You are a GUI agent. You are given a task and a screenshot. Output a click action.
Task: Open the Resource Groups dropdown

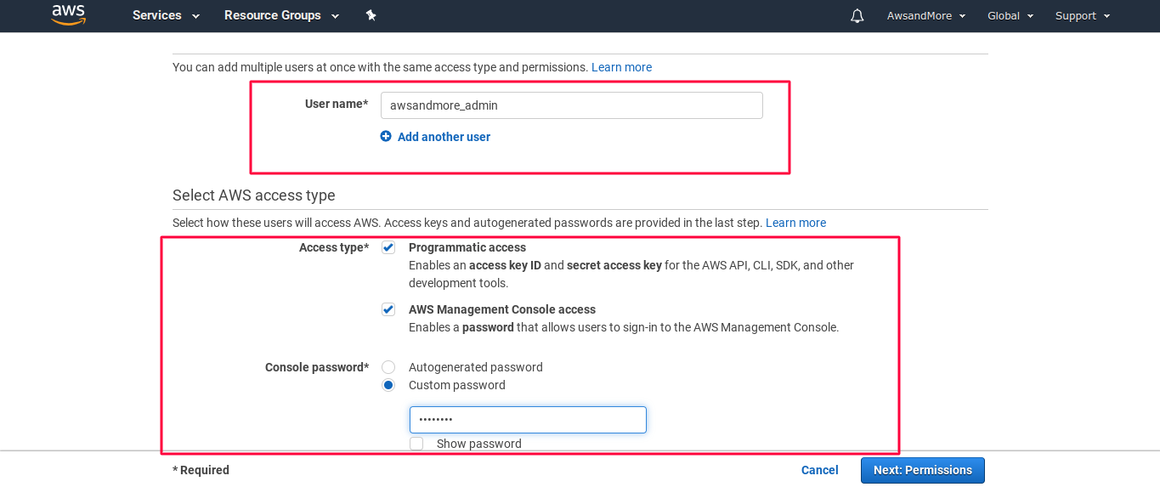[x=281, y=15]
